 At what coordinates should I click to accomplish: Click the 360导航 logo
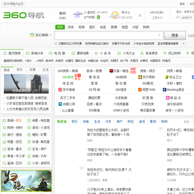[x=24, y=15]
